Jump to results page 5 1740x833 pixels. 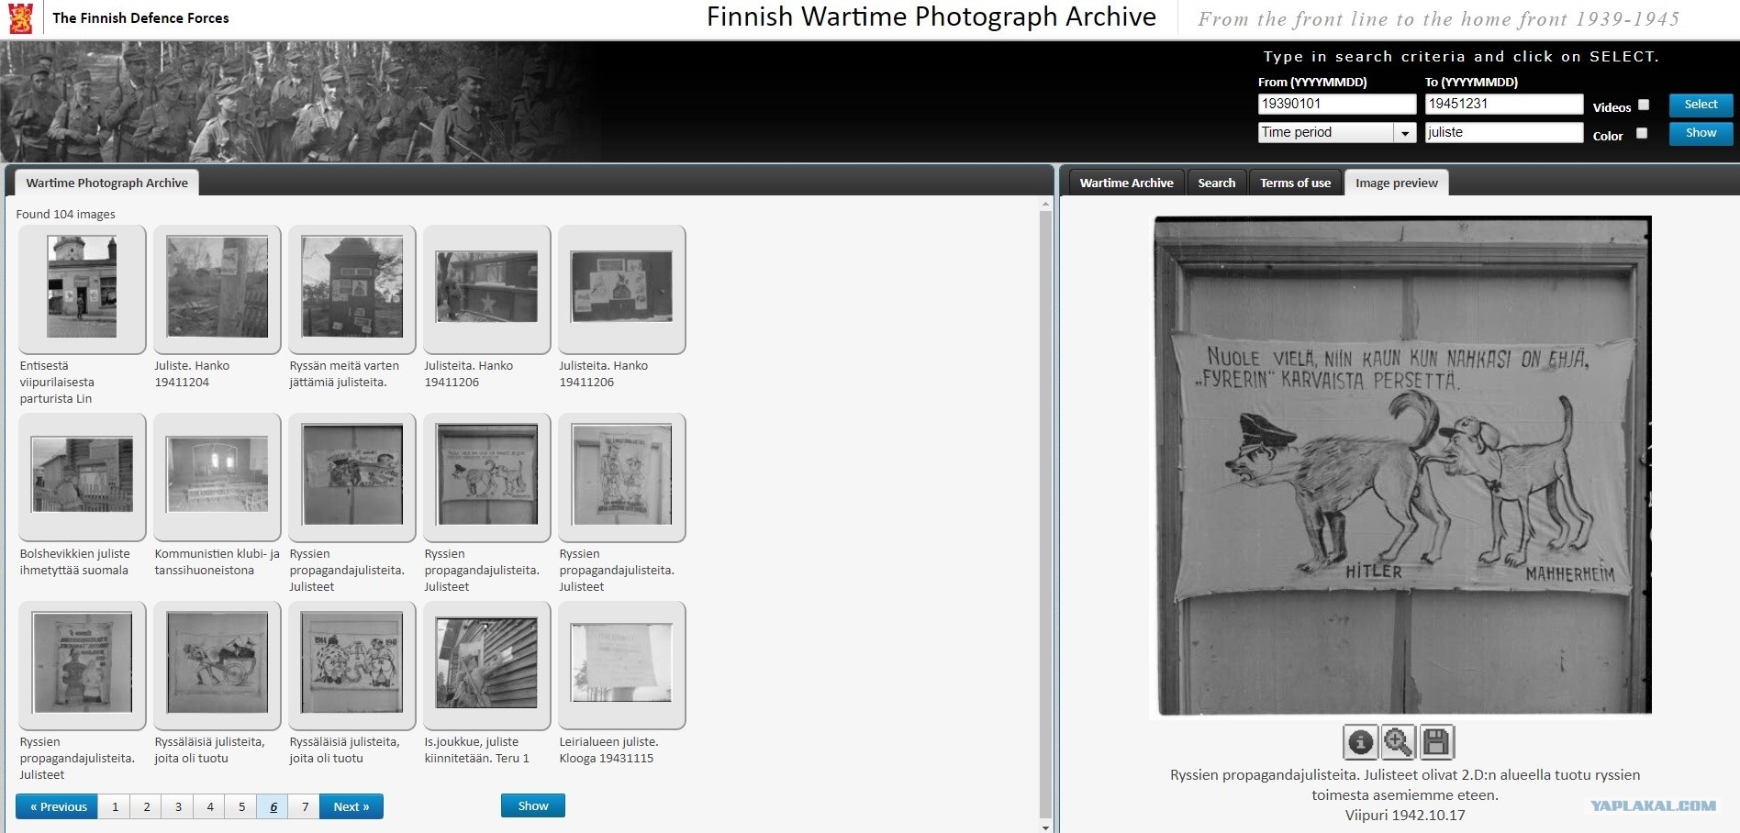click(241, 806)
